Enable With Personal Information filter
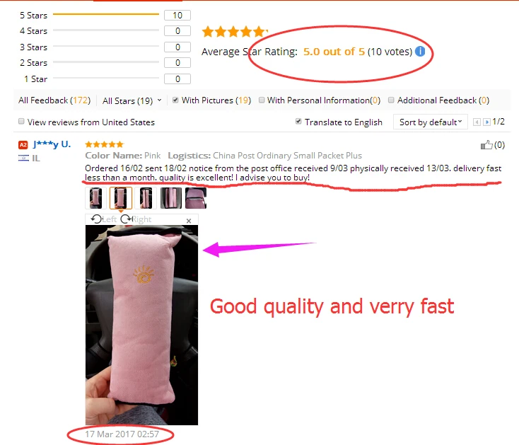The height and width of the screenshot is (445, 519). point(262,100)
